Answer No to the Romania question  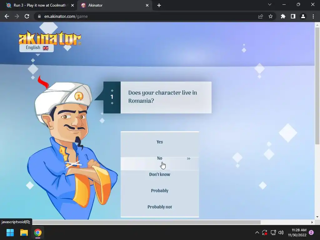160,158
